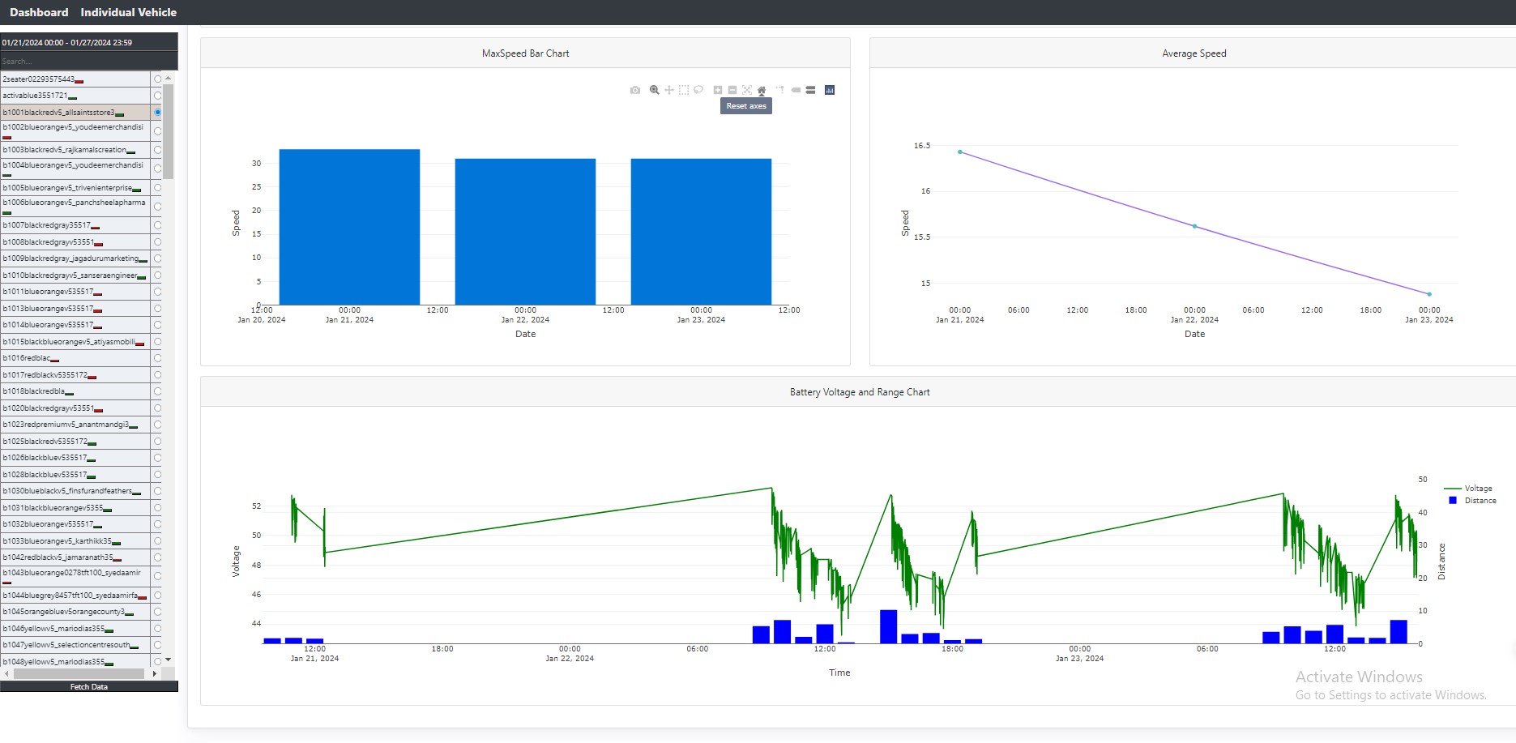Select the Zoom magnifier tool in chart modebar

click(655, 90)
